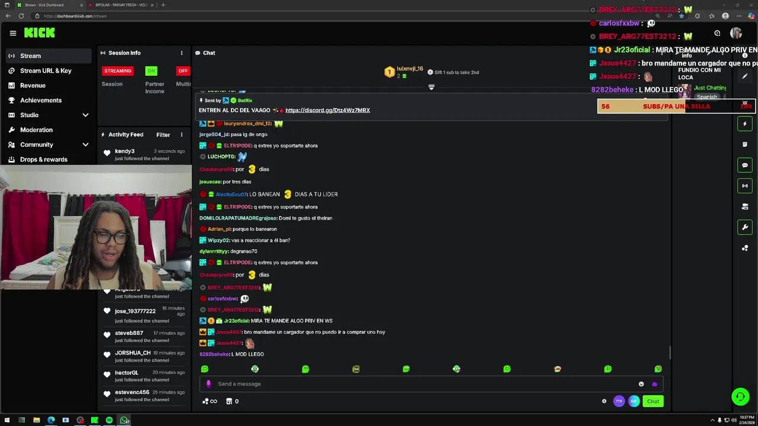The height and width of the screenshot is (426, 758).
Task: Click the SUBS/PA UNA SILLA goal progress bar
Action: [x=676, y=106]
